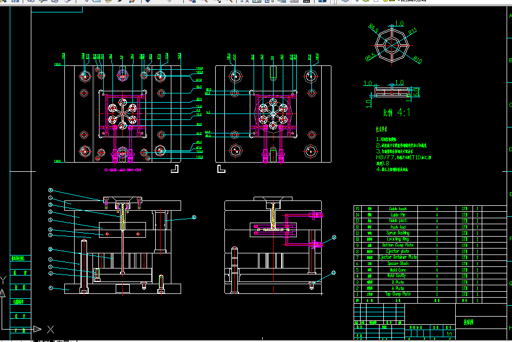Click the 'R11' radius dimension

(x=413, y=31)
